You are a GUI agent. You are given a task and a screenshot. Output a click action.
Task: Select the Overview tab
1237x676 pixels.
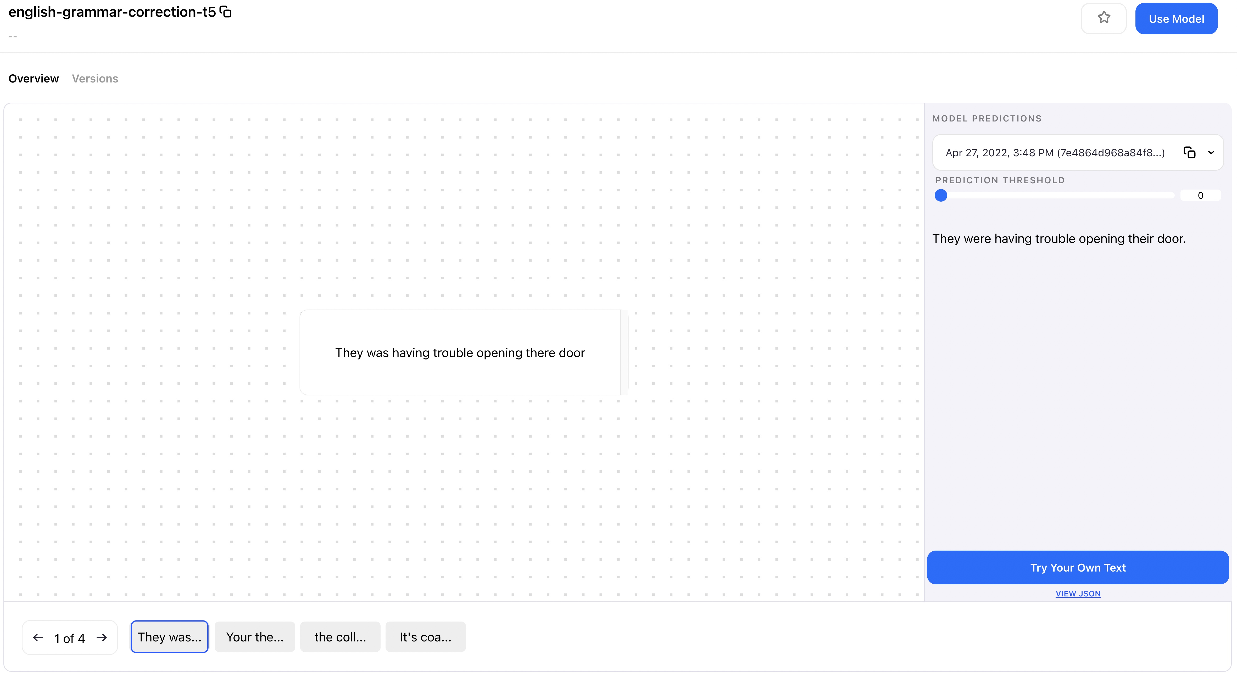point(34,78)
